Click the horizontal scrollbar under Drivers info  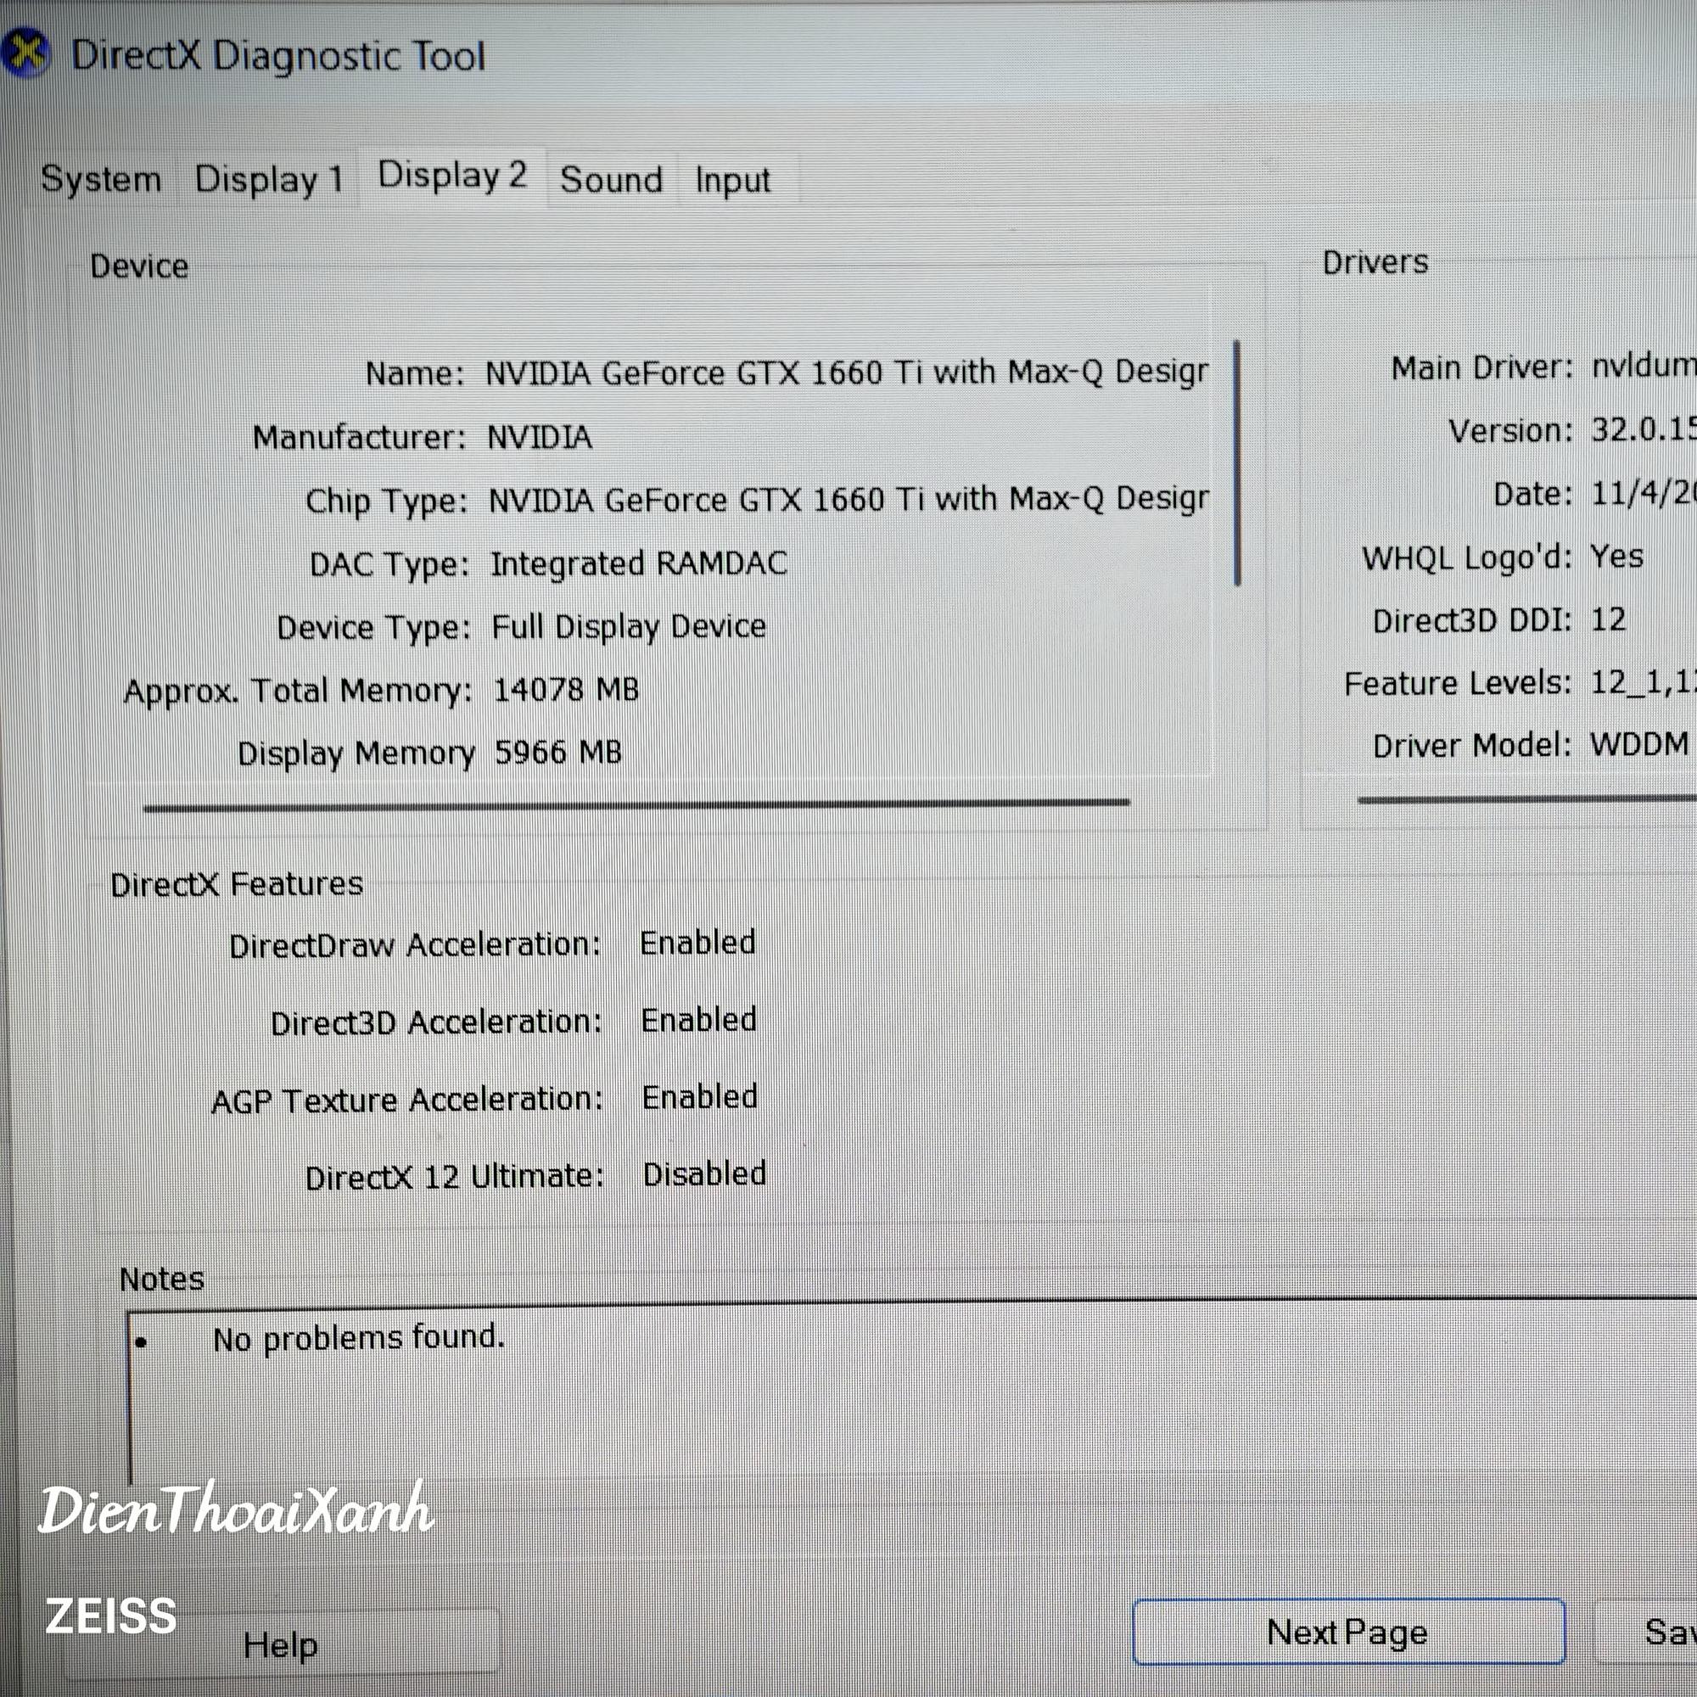1526,798
